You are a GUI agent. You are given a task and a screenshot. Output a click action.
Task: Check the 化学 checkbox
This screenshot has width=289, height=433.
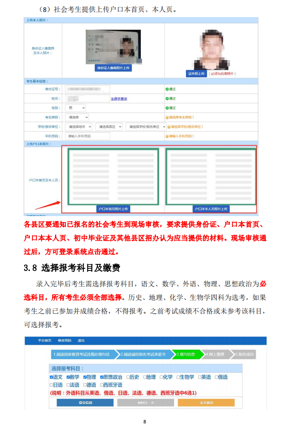161,377
